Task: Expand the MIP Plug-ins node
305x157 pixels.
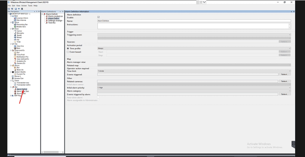Action: click(x=11, y=96)
